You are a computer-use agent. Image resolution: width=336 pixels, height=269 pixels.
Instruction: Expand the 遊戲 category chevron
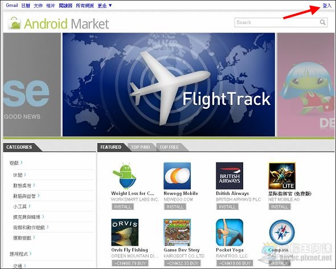tap(22, 162)
